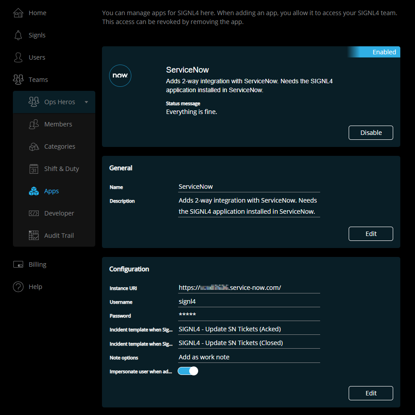Open the Teams section
Screen dimensions: 415x415
38,79
